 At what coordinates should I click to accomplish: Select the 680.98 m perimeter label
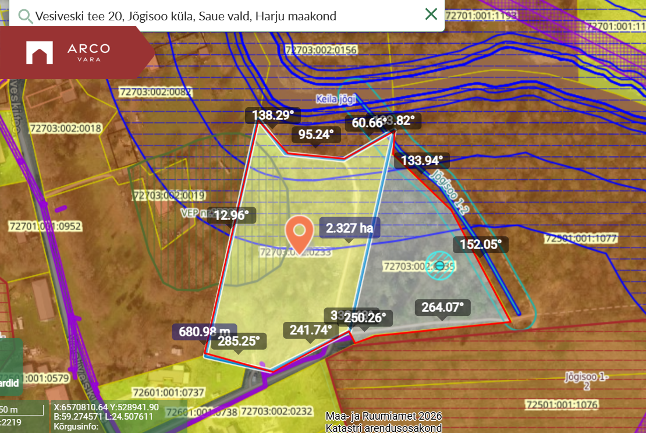click(x=204, y=331)
